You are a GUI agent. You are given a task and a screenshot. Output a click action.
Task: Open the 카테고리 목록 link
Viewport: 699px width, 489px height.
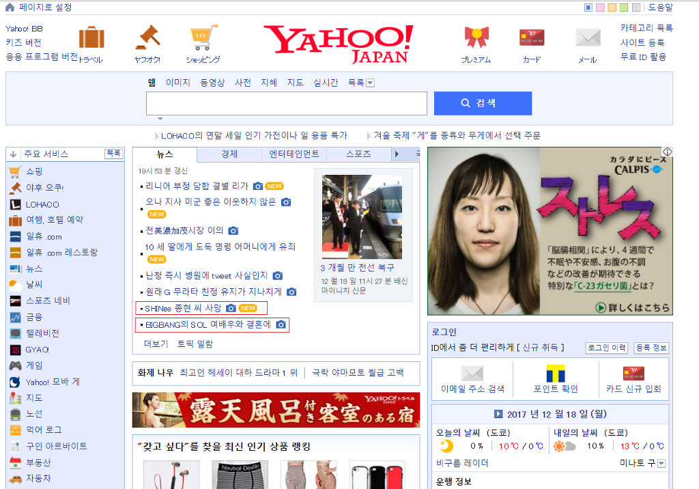(x=646, y=28)
